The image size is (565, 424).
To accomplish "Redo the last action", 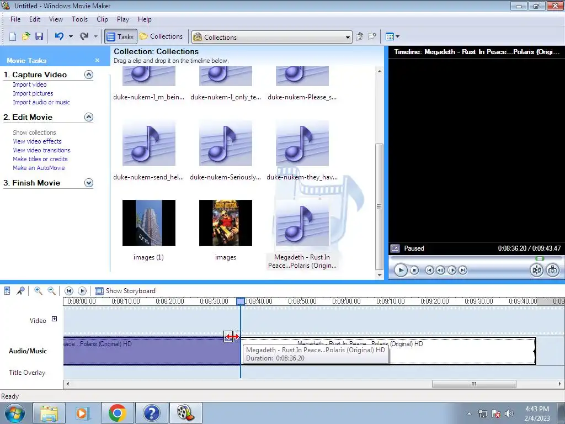I will tap(84, 36).
